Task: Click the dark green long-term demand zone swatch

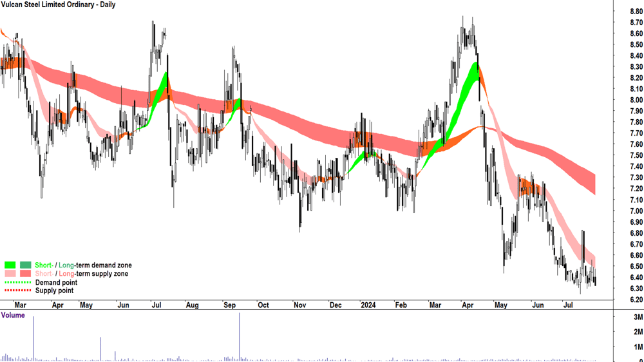Action: click(26, 265)
